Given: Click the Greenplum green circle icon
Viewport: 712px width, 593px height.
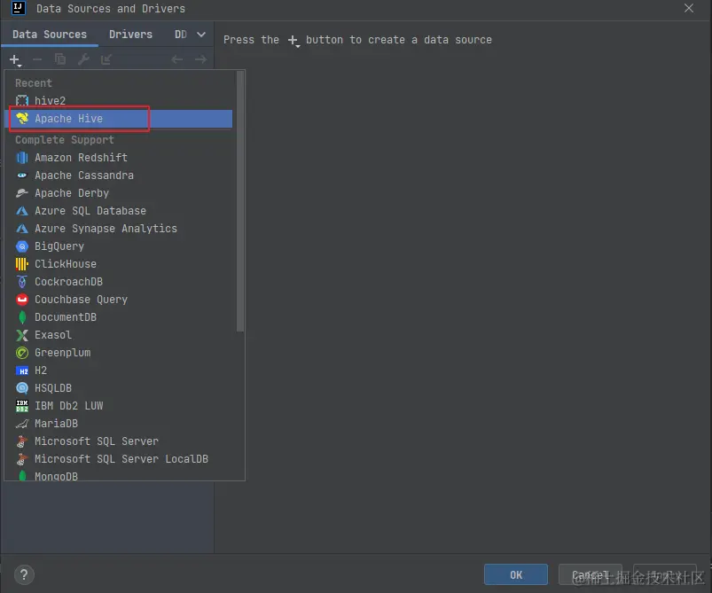Looking at the screenshot, I should pos(22,353).
